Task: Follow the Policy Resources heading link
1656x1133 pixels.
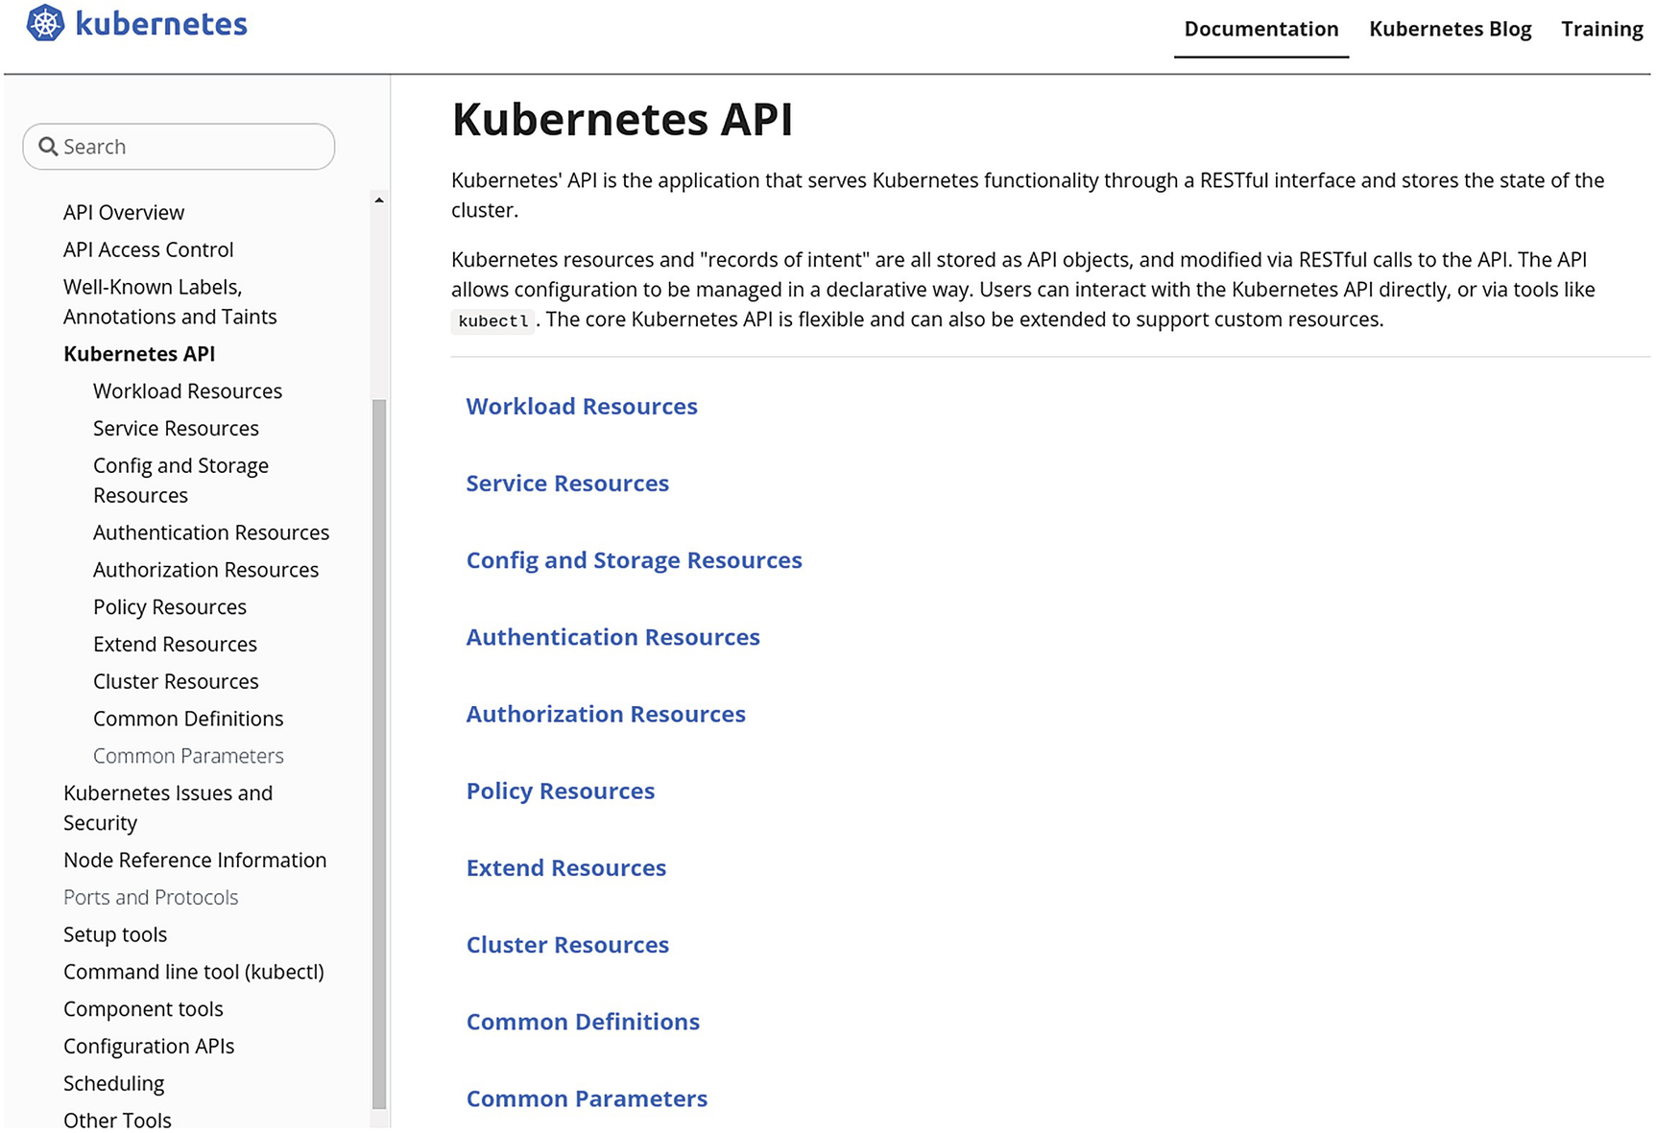Action: click(561, 791)
